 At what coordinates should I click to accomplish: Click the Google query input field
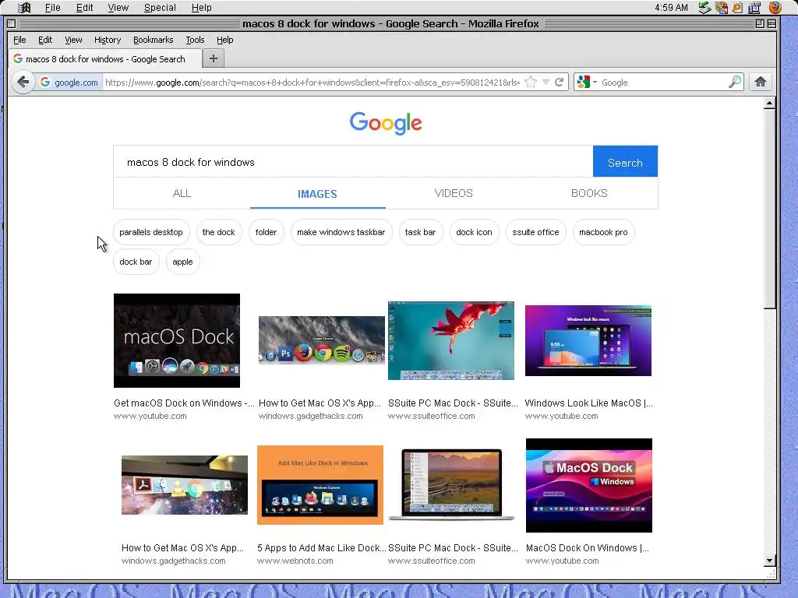click(353, 162)
